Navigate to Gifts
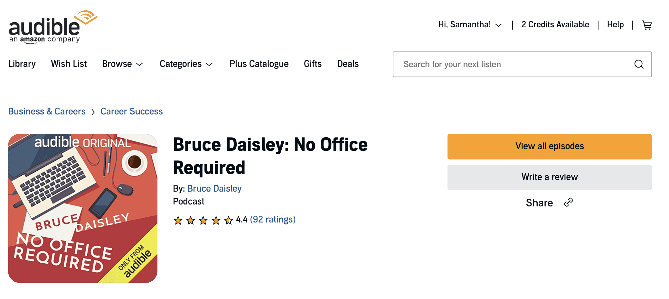This screenshot has height=299, width=669. pos(313,64)
